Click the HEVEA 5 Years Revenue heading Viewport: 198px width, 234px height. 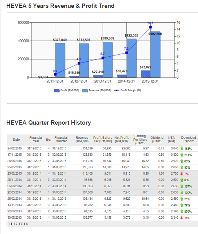(60, 6)
